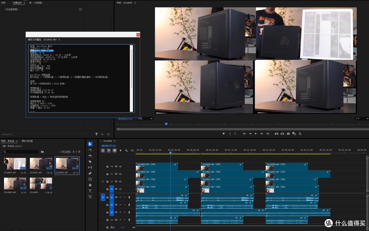Toggle the timeline snap magnet button
This screenshot has width=369, height=231.
point(109,150)
